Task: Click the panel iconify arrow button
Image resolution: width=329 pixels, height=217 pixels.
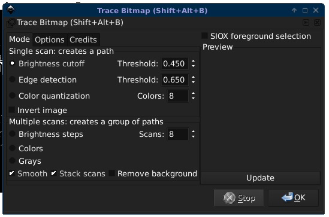Action: point(306,22)
